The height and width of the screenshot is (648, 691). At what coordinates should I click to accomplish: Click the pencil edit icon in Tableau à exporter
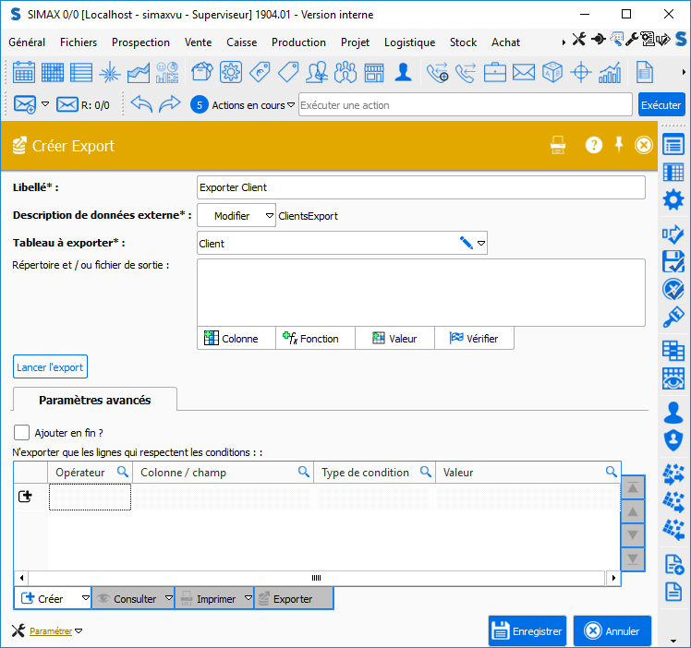467,243
